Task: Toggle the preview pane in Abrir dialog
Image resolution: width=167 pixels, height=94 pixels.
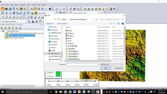Action: click(118, 23)
